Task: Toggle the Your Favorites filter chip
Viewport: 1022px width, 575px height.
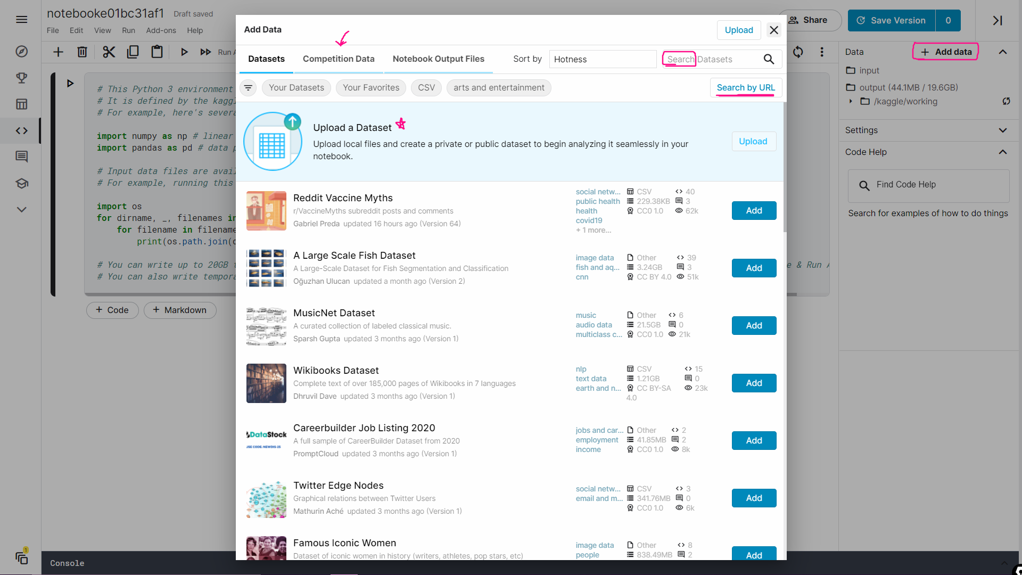Action: tap(371, 88)
